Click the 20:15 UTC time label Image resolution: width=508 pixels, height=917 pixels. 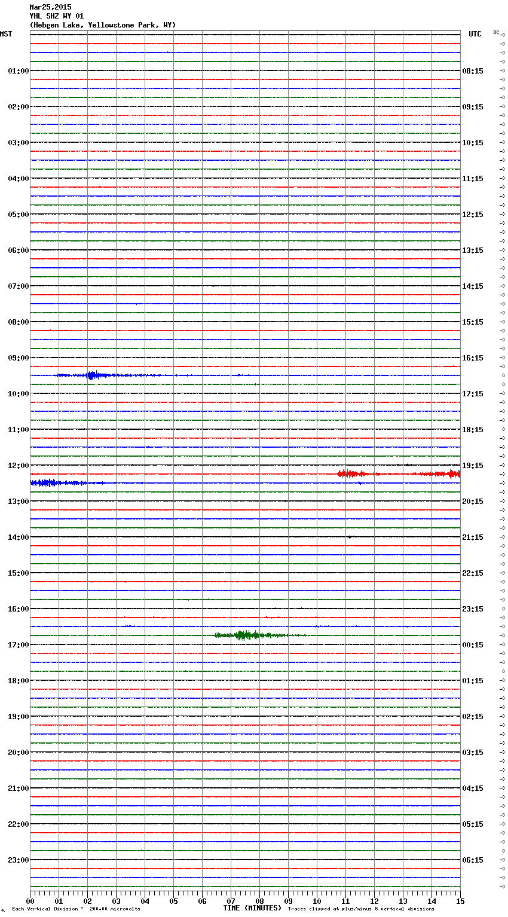pos(473,502)
